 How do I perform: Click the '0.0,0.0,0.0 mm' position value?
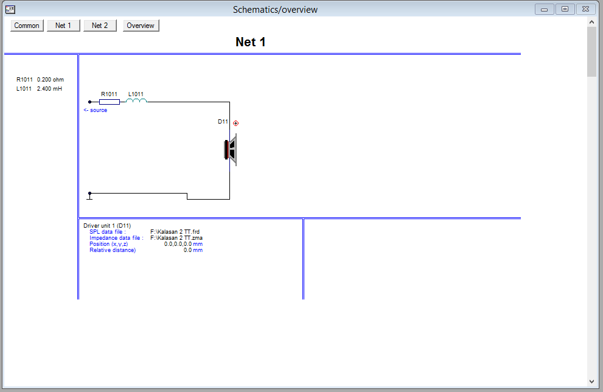183,244
